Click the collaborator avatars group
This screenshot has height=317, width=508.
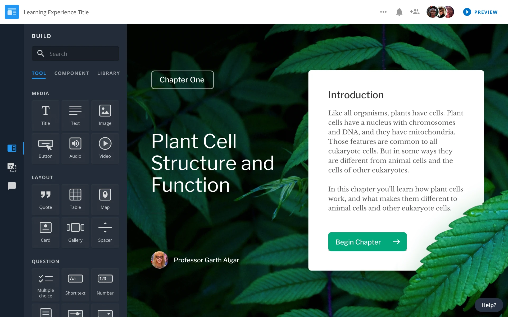[440, 12]
